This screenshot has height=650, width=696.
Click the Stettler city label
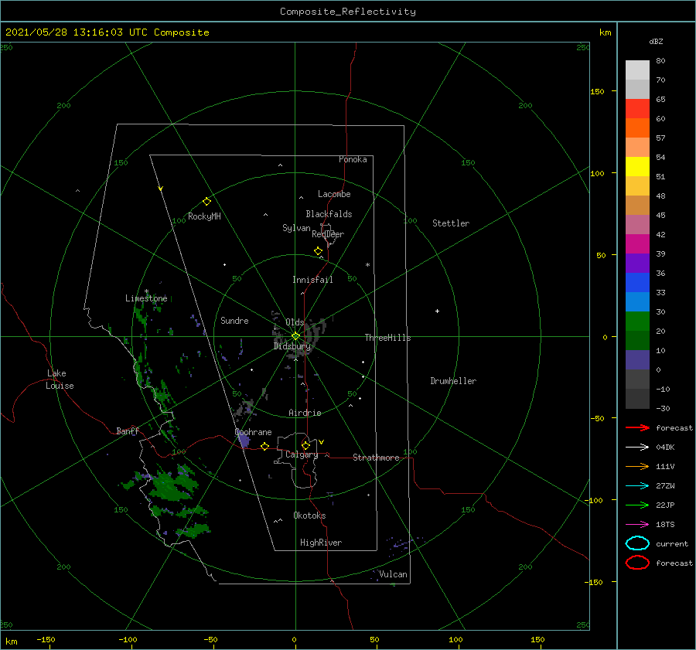click(x=451, y=223)
